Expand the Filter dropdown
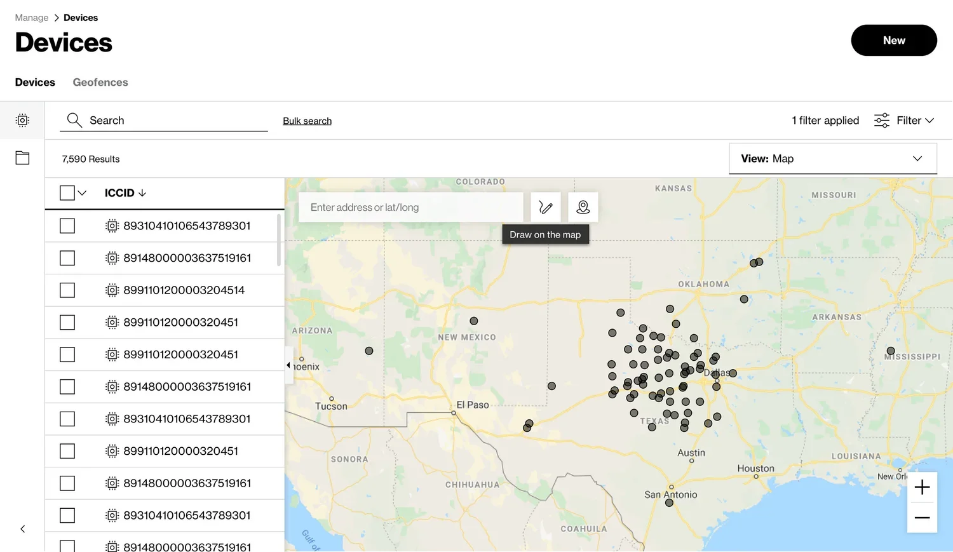The height and width of the screenshot is (552, 953). point(910,120)
